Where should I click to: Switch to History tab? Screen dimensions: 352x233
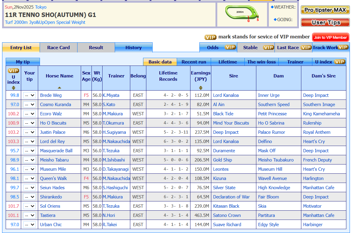click(x=134, y=48)
